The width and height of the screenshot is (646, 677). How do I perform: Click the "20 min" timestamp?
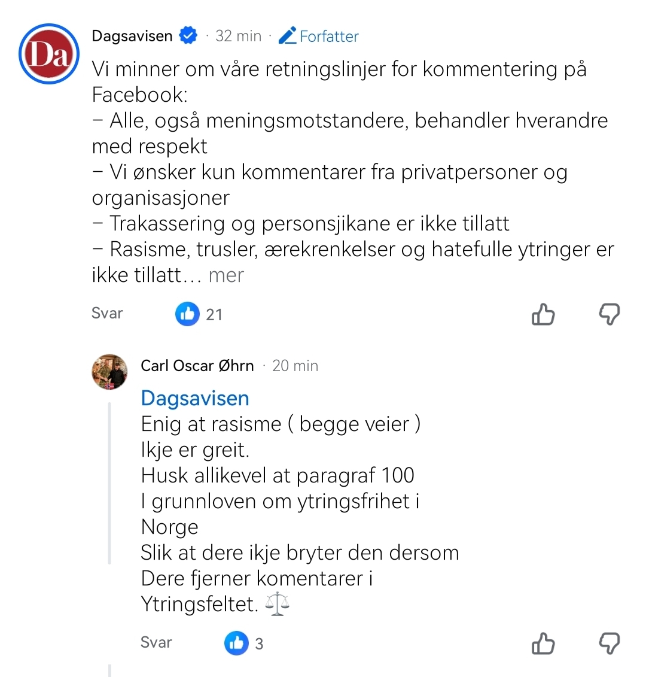coord(295,366)
